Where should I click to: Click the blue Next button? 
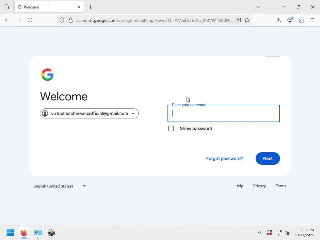268,158
